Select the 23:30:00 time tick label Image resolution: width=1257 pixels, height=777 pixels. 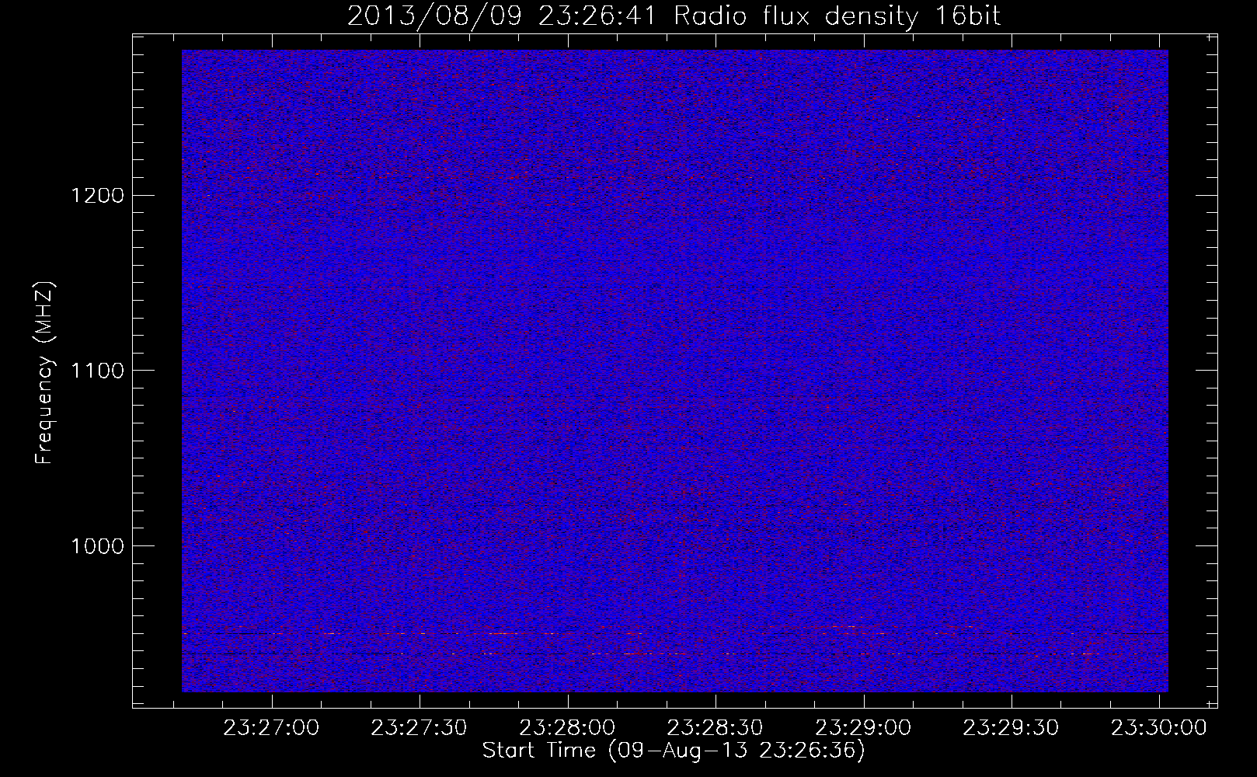click(x=1159, y=728)
